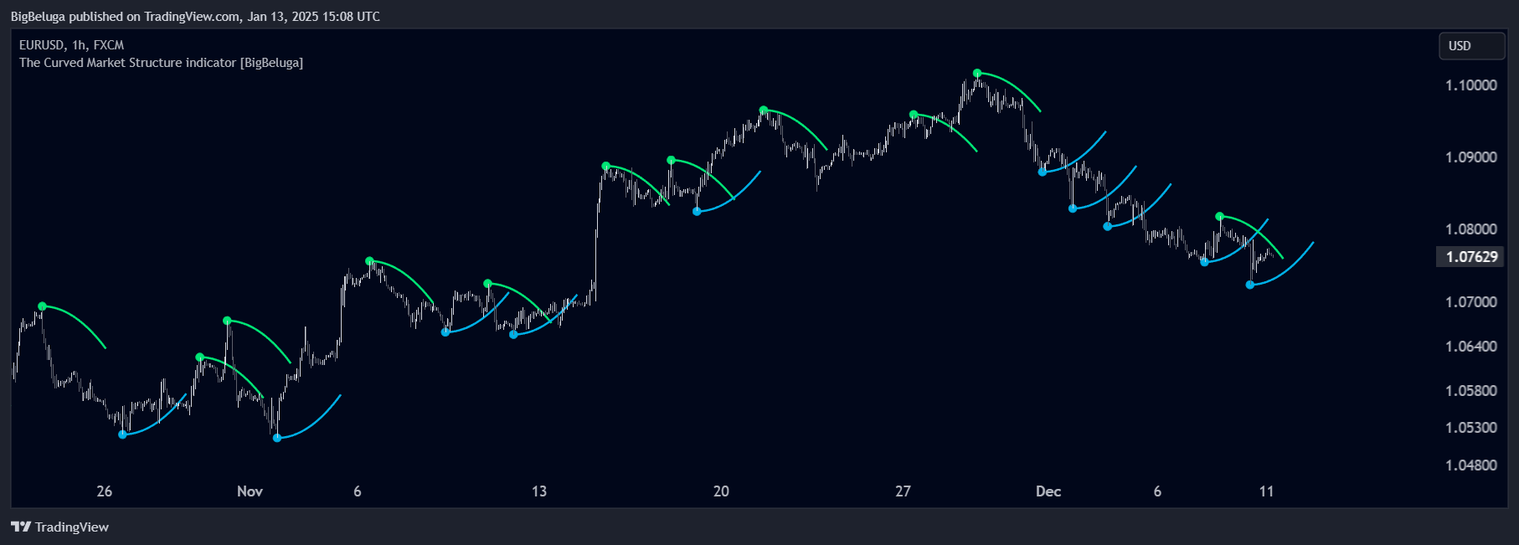This screenshot has width=1519, height=545.
Task: Click the current price label 1.07629
Action: (x=1471, y=257)
